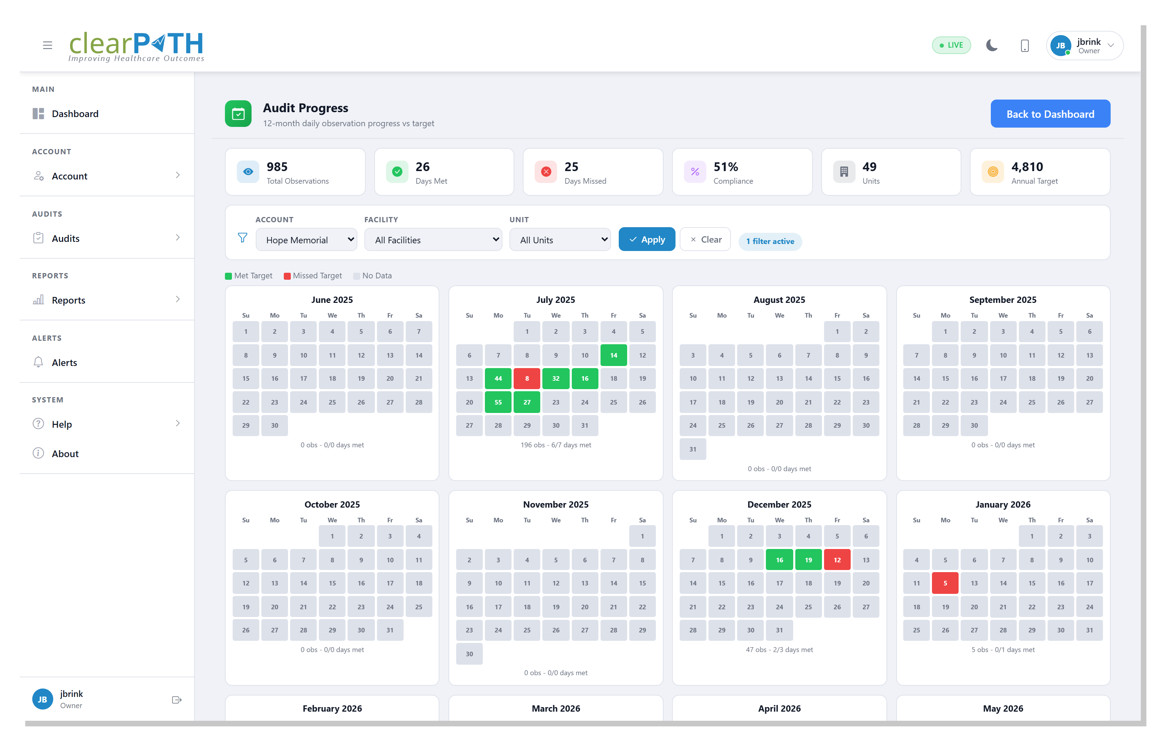Toggle dark mode moon icon
Image resolution: width=1166 pixels, height=746 pixels.
coord(992,46)
